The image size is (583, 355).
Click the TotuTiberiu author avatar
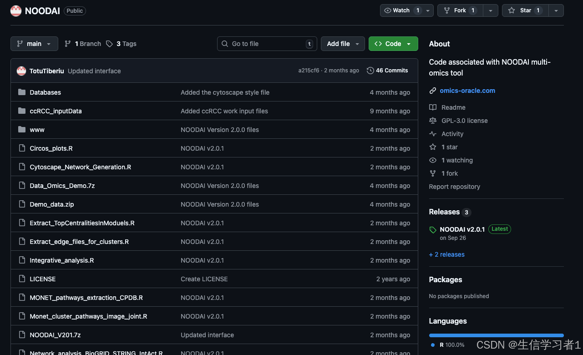tap(21, 71)
